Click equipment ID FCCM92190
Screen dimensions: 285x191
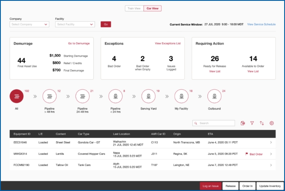click(21, 165)
